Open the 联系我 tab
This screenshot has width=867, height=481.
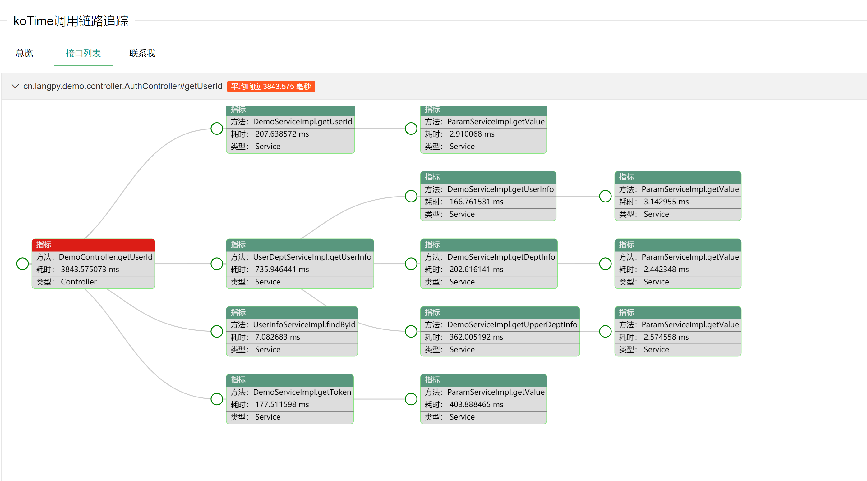point(142,53)
